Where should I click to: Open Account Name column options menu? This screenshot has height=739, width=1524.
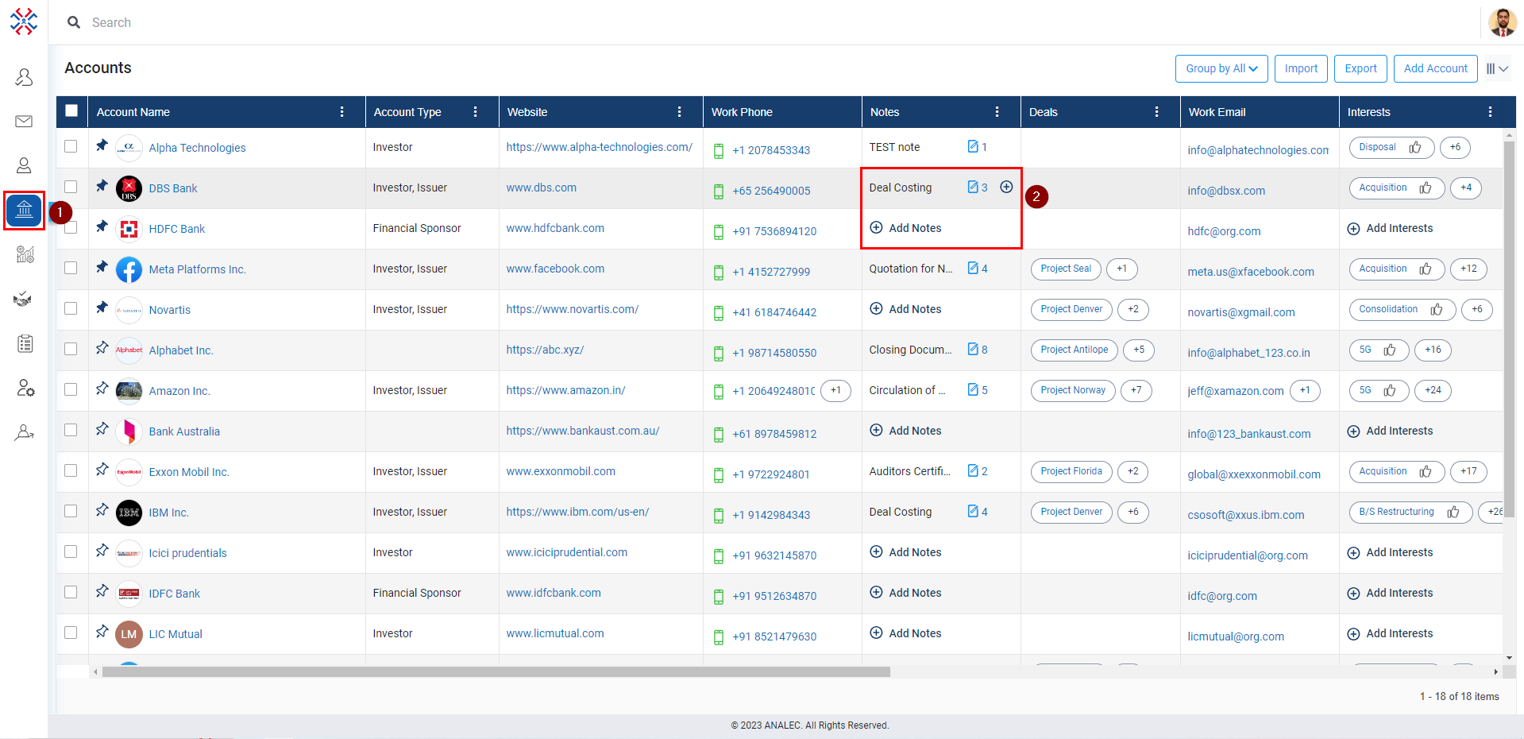click(x=342, y=112)
